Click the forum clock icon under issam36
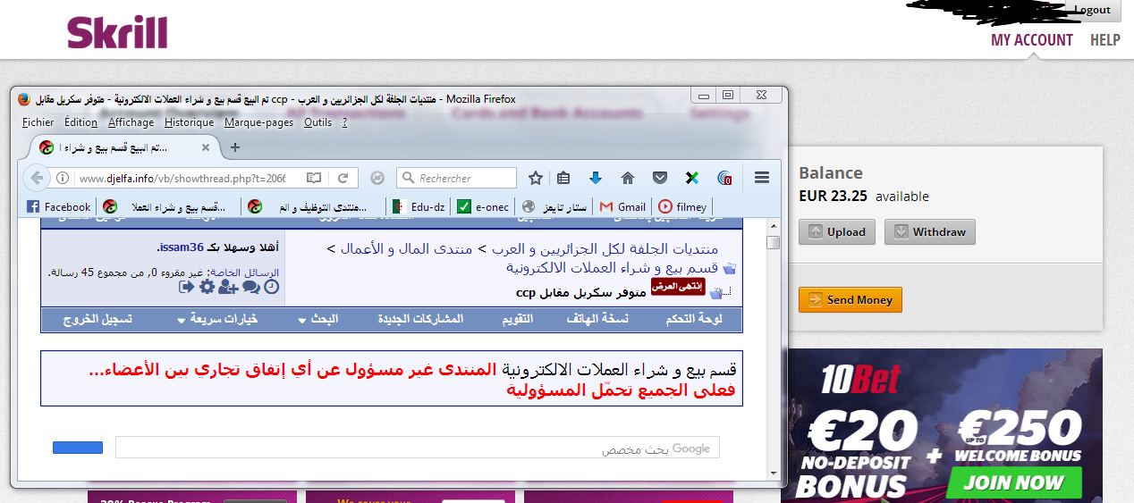Image resolution: width=1134 pixels, height=503 pixels. coord(272,287)
